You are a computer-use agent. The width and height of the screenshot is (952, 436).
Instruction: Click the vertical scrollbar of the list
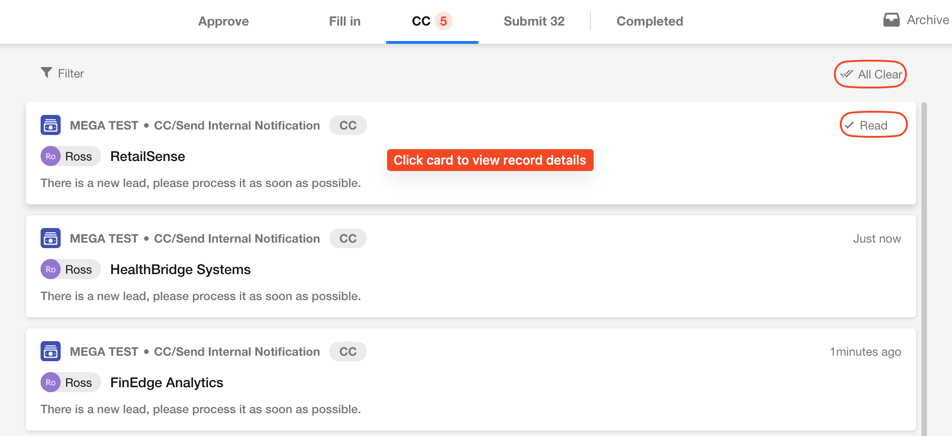click(924, 269)
